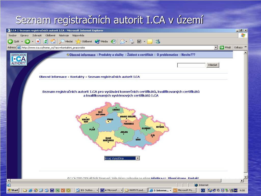Switch to Microsoft PowerPoint taskbar button
This screenshot has height=196, width=261.
[x=185, y=190]
